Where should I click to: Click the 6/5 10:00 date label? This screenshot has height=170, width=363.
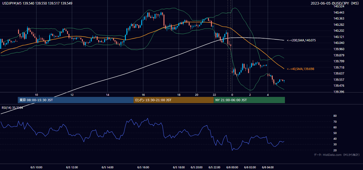pos(36,167)
